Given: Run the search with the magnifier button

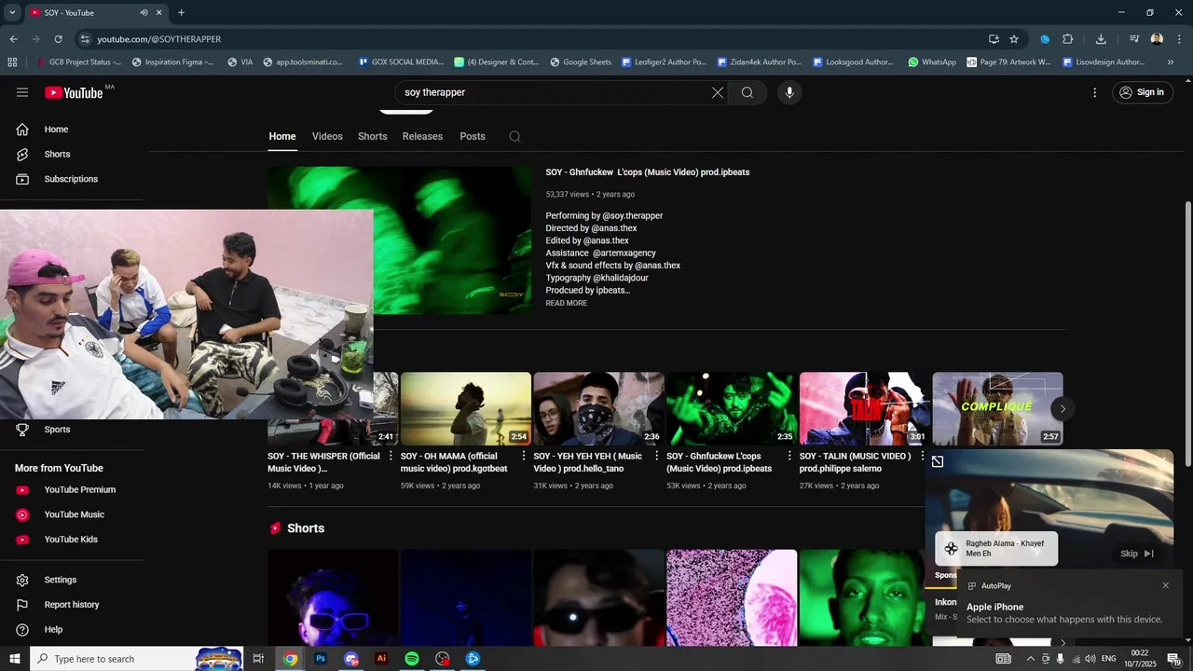Looking at the screenshot, I should [x=747, y=92].
